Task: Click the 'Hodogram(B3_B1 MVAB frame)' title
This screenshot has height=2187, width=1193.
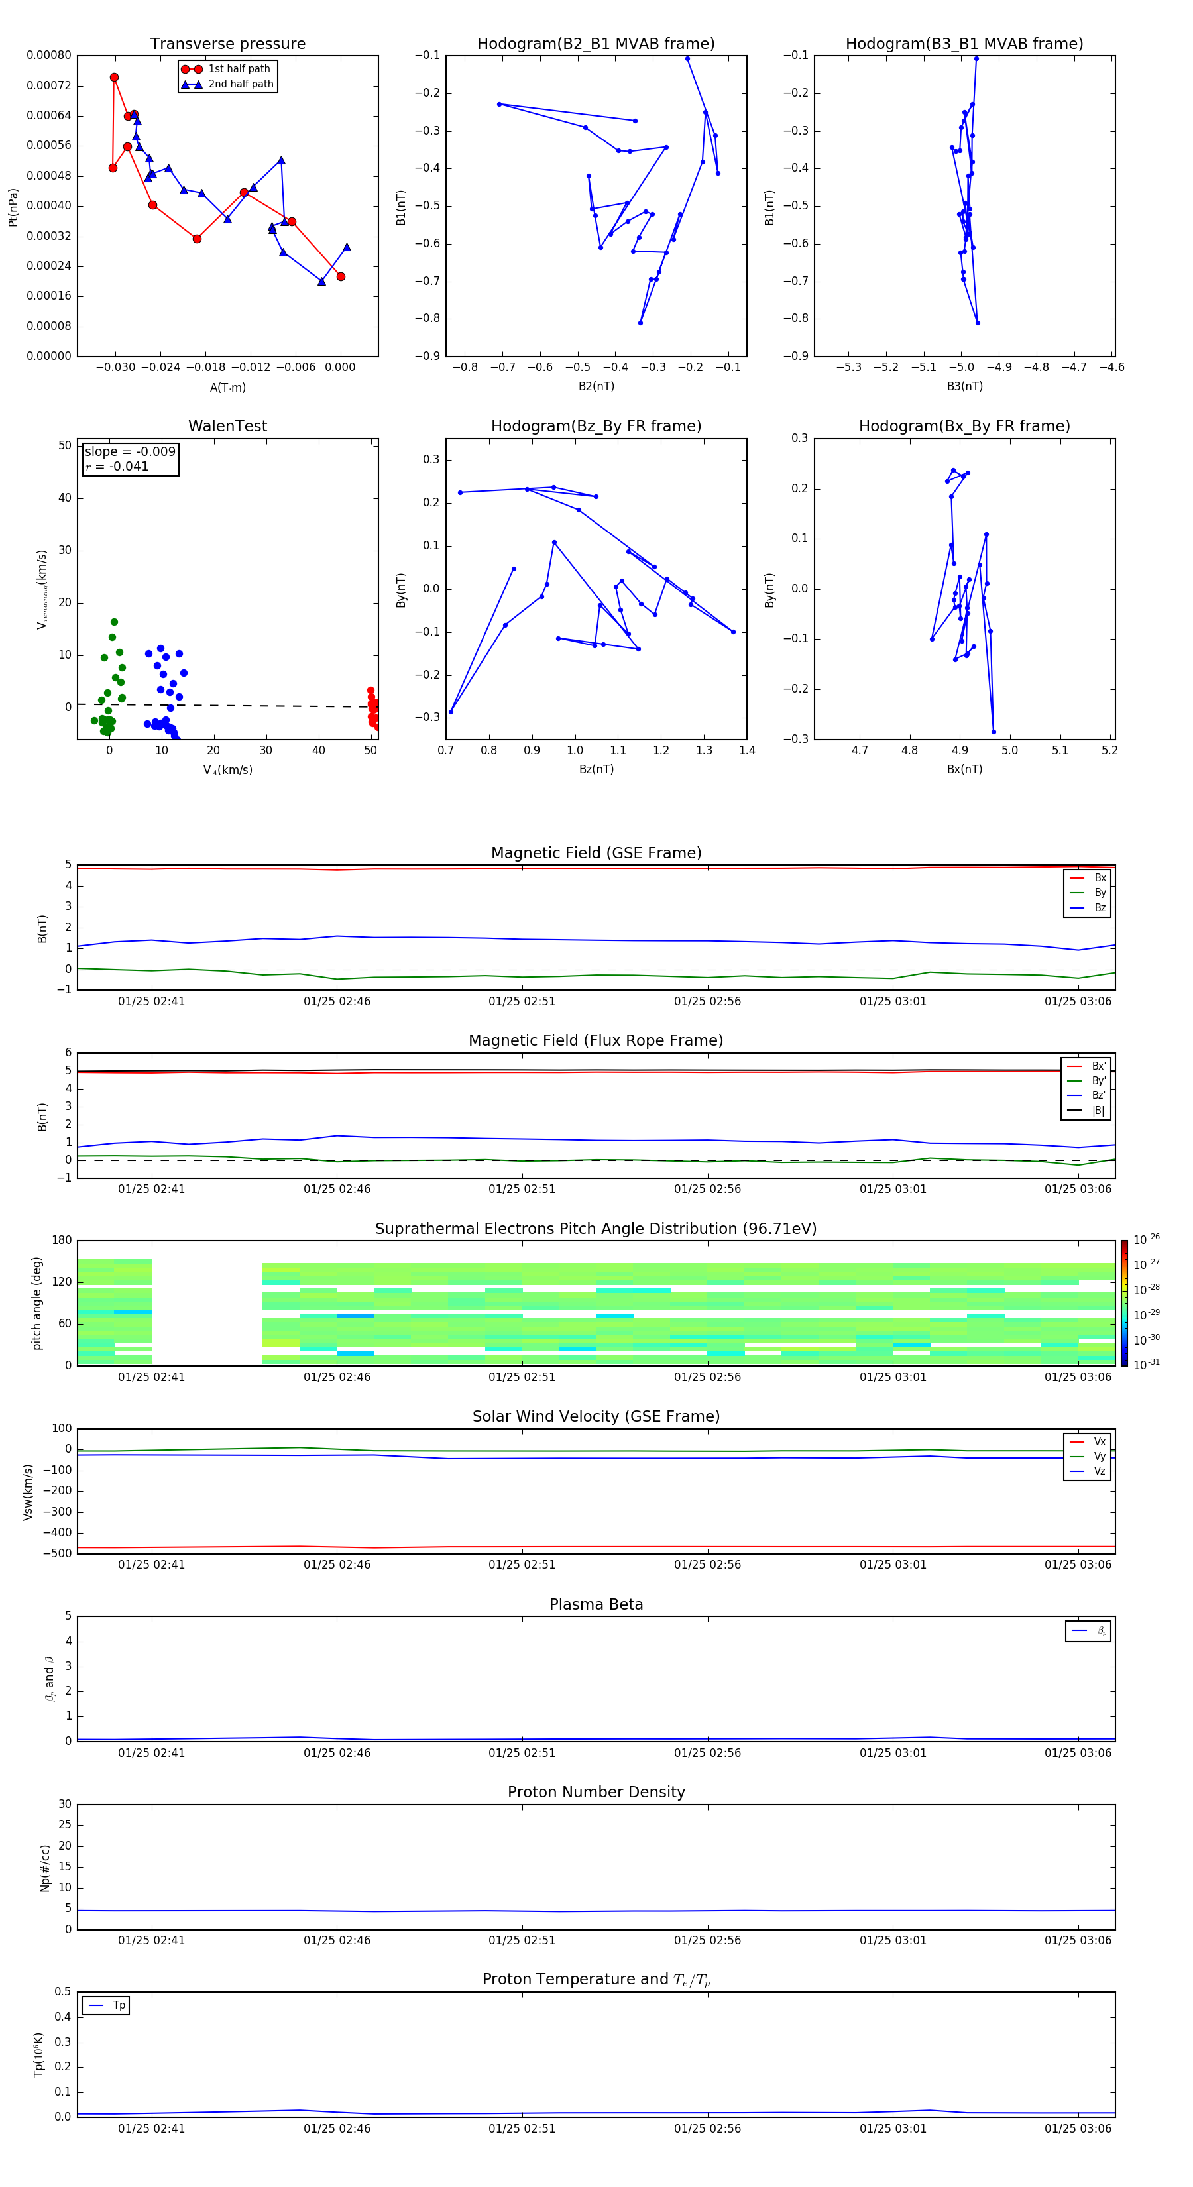Action: click(964, 44)
